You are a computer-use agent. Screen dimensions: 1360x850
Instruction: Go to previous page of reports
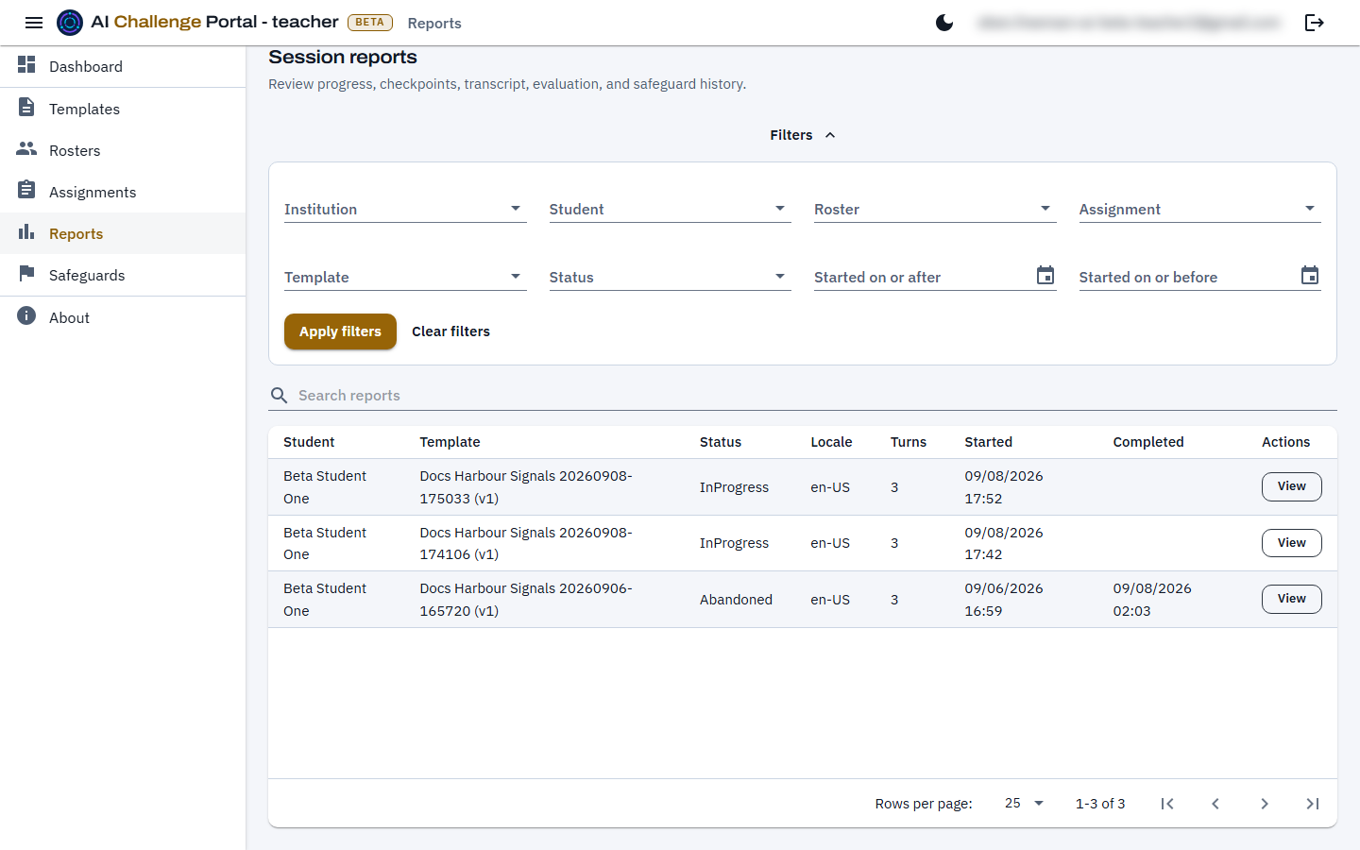tap(1215, 804)
